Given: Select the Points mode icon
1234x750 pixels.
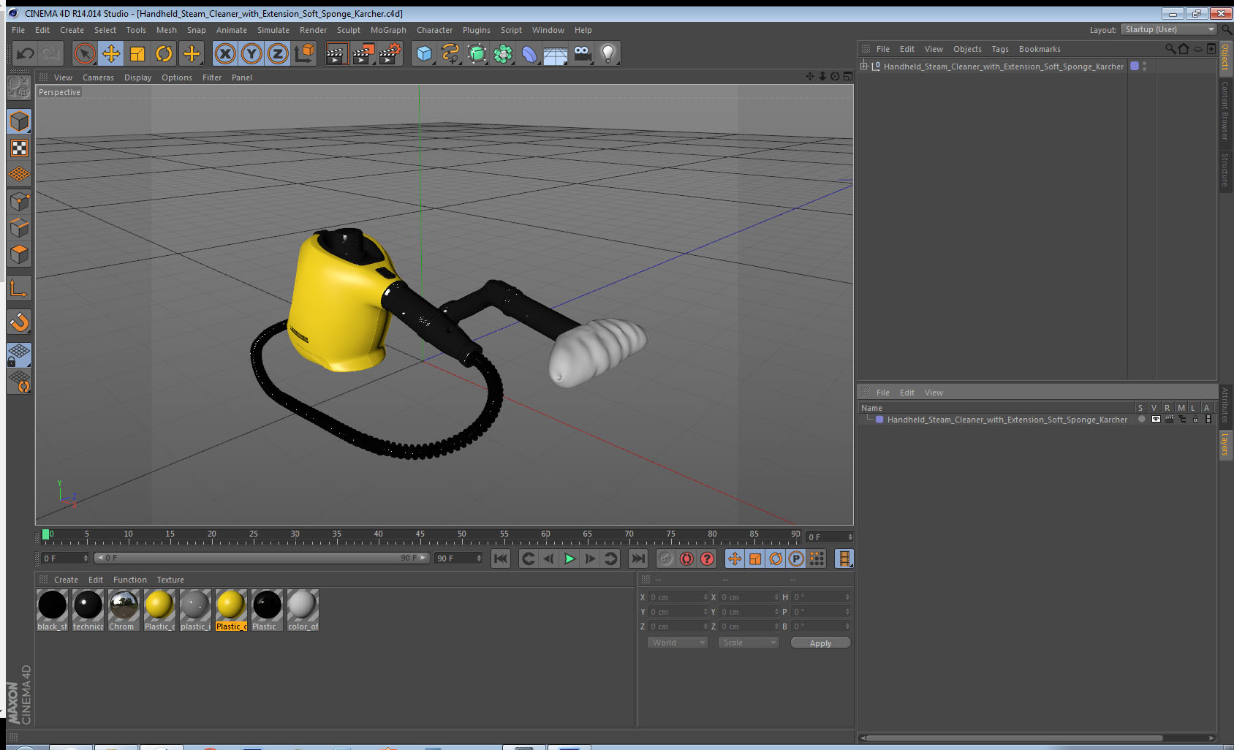Looking at the screenshot, I should 19,201.
